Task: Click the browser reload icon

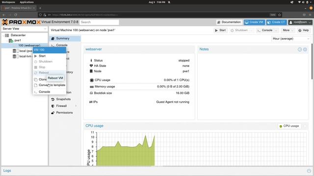Action: click(x=16, y=15)
